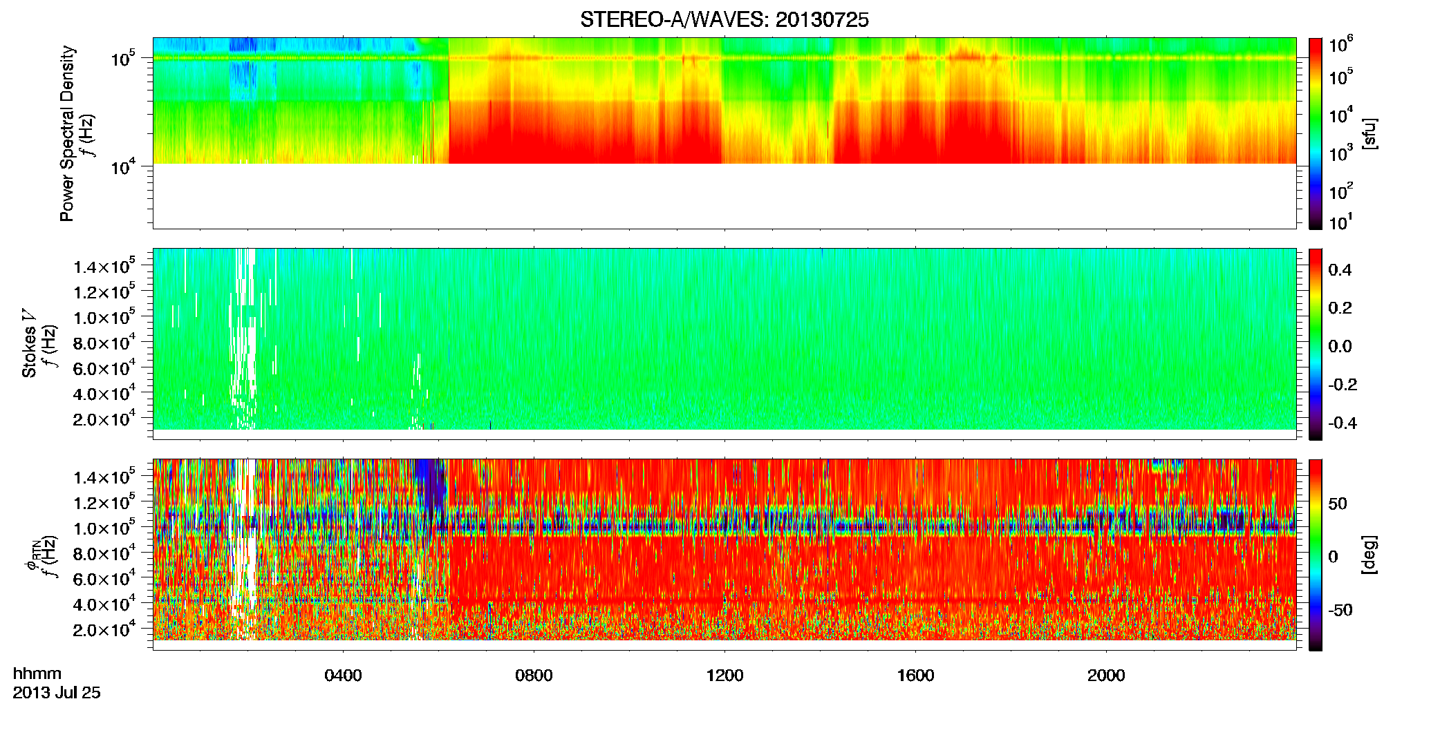Pick the degrees color bar beside the bottom panel
Image resolution: width=1449 pixels, height=746 pixels.
(x=1316, y=555)
